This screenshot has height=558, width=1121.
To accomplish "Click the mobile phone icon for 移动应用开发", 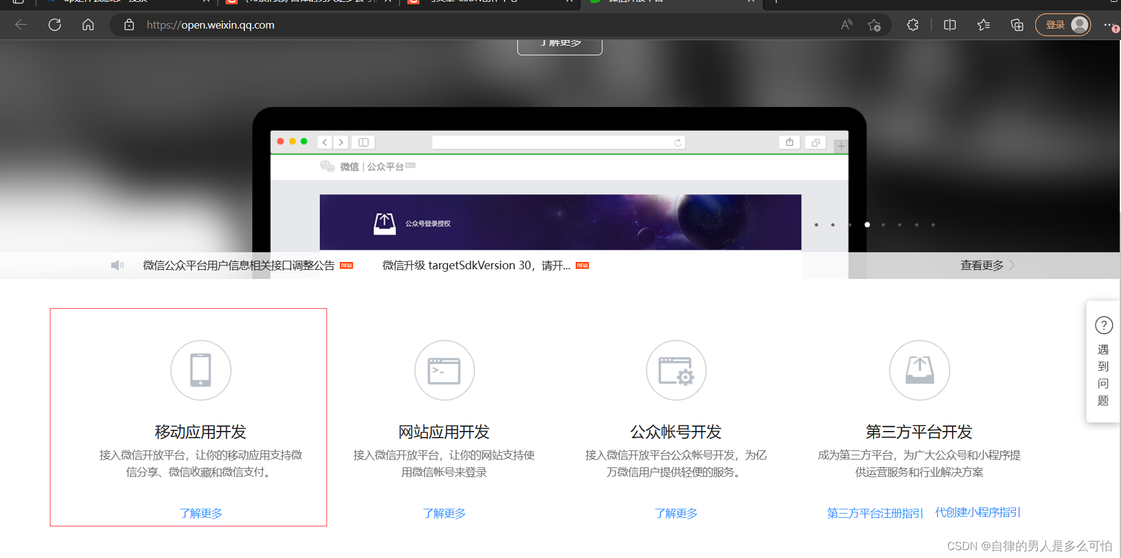I will coord(201,370).
